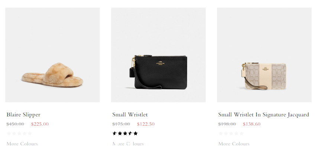317x155 pixels.
Task: Show More Colours for Small Wristlet
Action: pyautogui.click(x=128, y=144)
